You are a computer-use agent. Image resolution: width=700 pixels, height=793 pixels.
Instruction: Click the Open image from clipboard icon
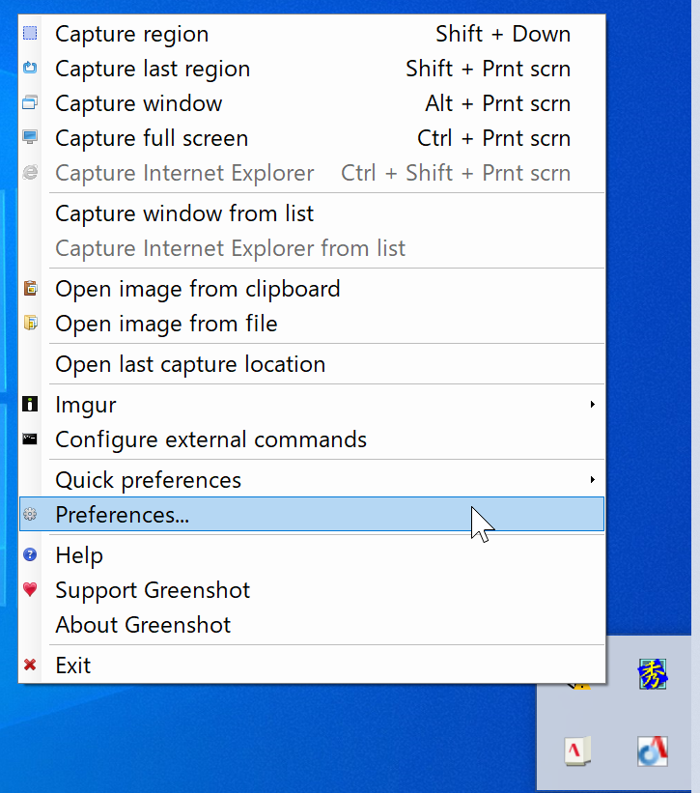30,289
